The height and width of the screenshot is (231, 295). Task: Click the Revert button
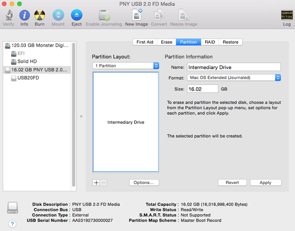click(x=232, y=182)
